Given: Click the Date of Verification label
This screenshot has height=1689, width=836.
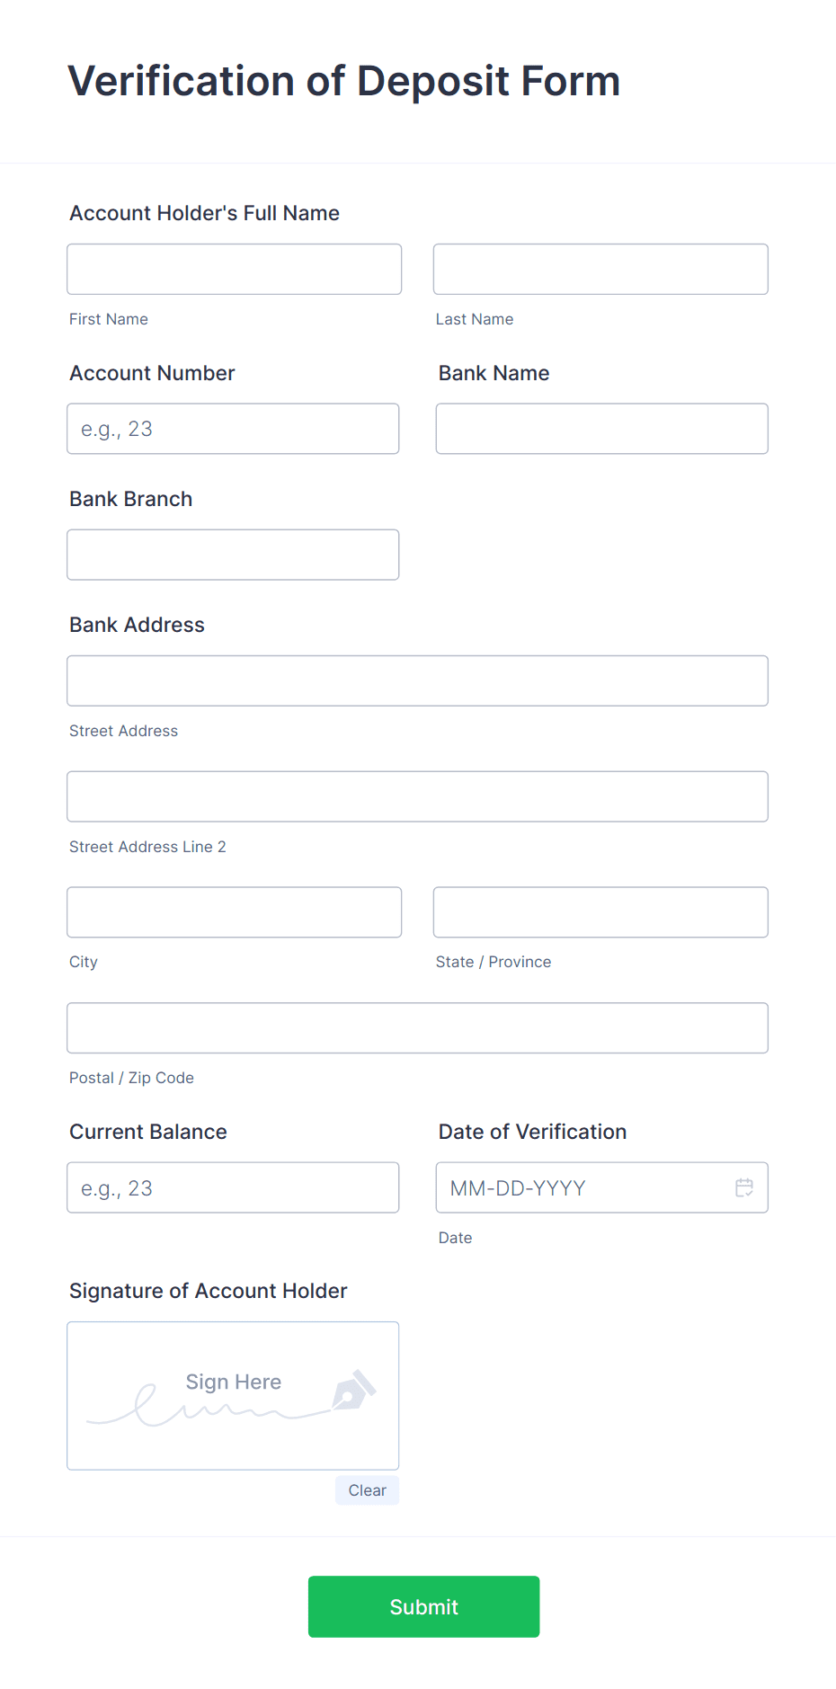Looking at the screenshot, I should [532, 1132].
